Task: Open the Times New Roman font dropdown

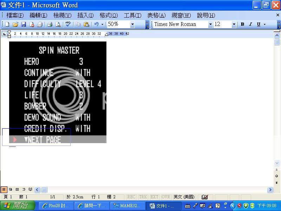Action: click(210, 24)
